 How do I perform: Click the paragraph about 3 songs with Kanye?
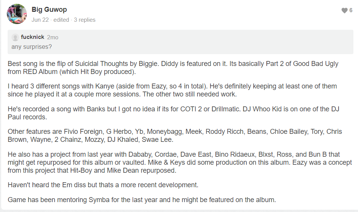tap(172, 90)
